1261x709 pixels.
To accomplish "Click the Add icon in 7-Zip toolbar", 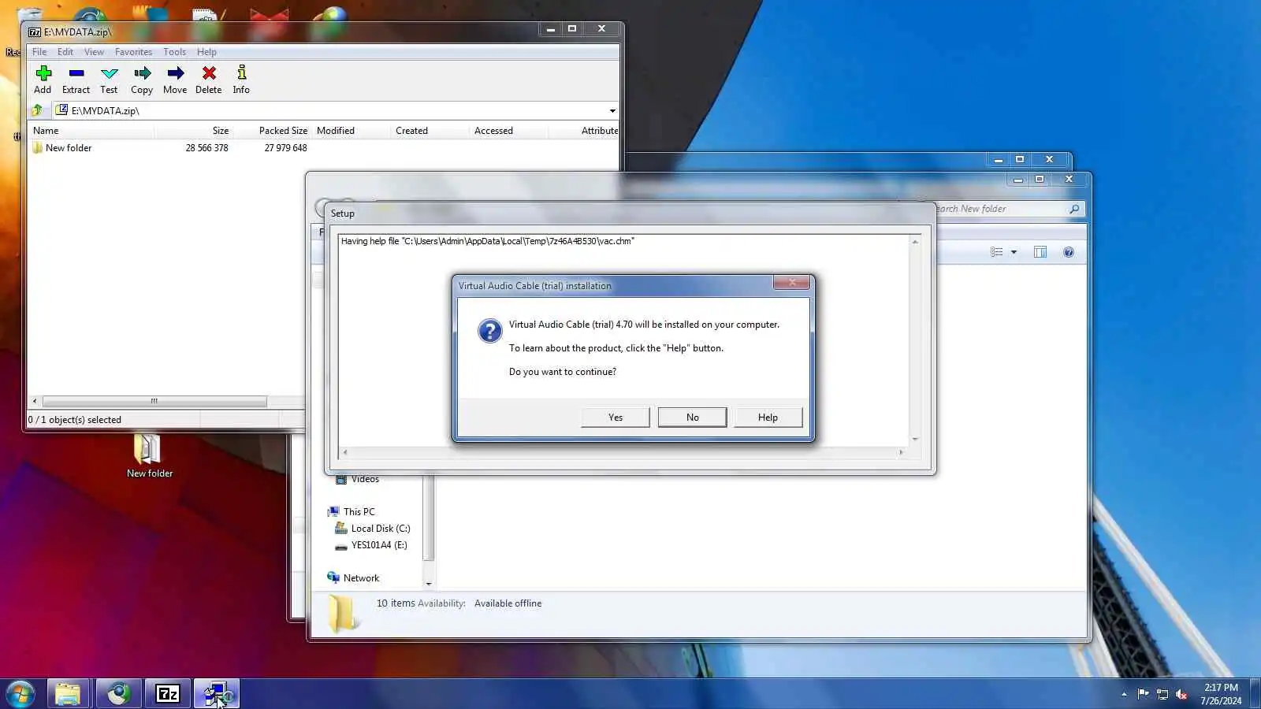I will click(x=43, y=80).
